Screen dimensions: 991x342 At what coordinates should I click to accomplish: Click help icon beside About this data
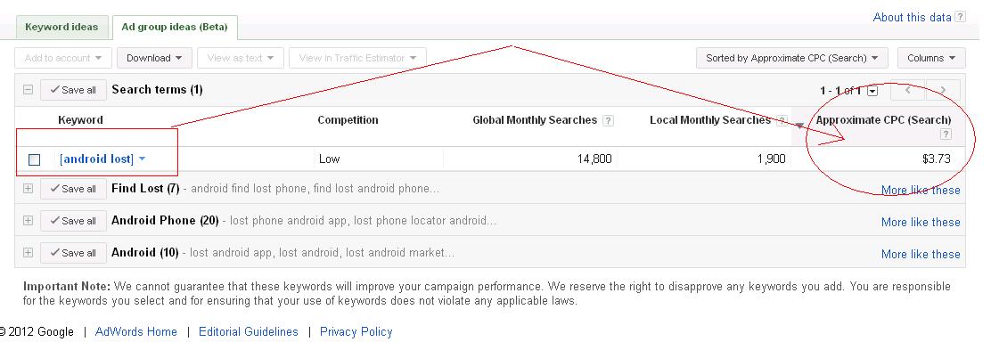click(960, 17)
